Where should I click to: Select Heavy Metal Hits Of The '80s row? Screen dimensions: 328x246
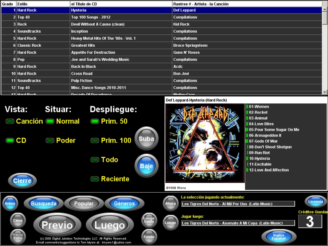point(162,38)
